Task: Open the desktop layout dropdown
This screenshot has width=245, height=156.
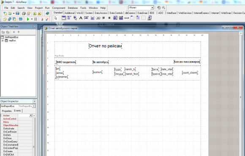Action: coord(152,8)
